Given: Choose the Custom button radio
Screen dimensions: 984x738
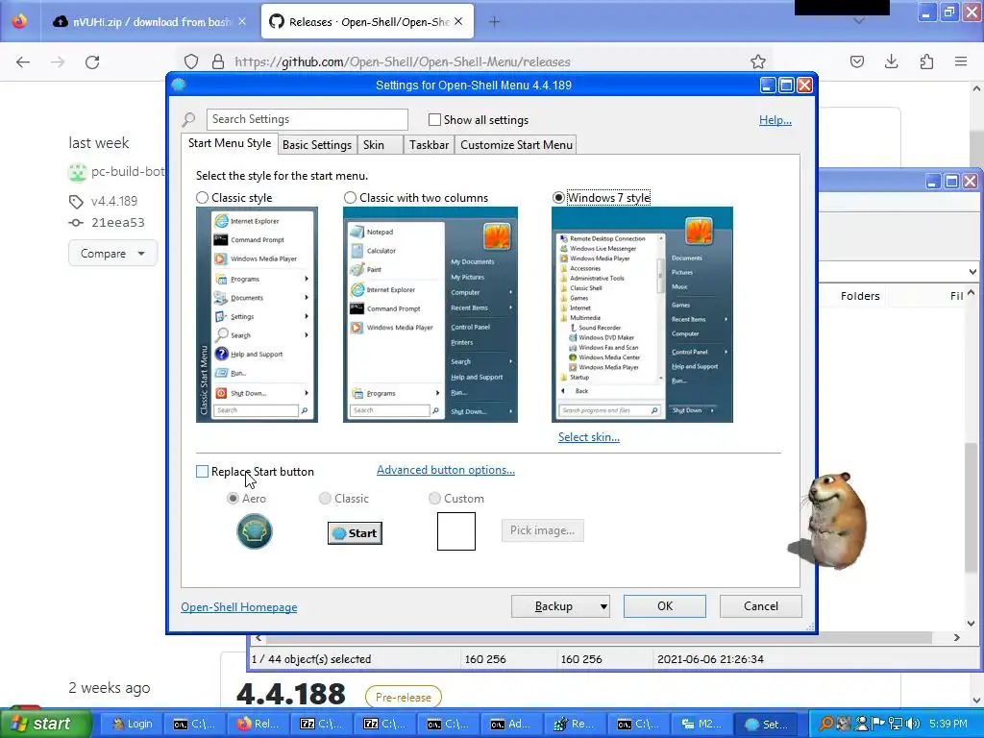Looking at the screenshot, I should click(x=434, y=499).
